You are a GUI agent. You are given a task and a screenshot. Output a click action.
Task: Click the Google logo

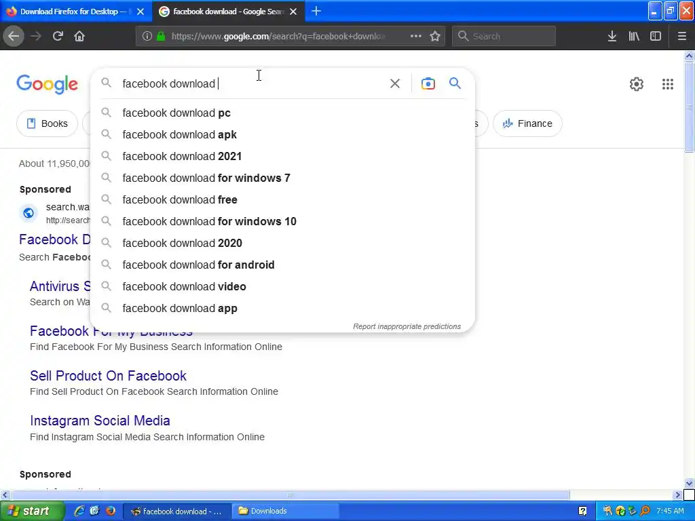[x=47, y=83]
